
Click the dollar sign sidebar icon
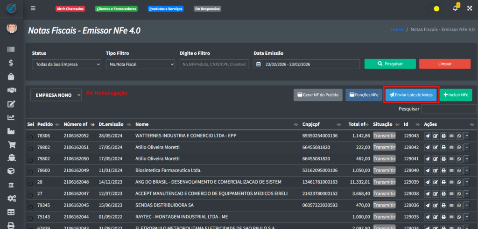[12, 63]
